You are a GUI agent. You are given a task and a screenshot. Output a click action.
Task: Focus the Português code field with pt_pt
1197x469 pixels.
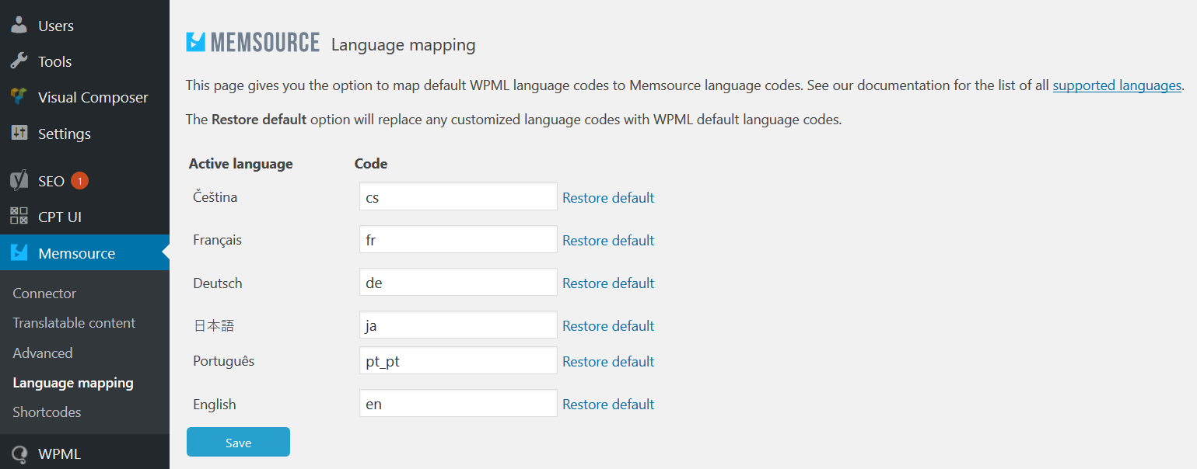pos(458,360)
